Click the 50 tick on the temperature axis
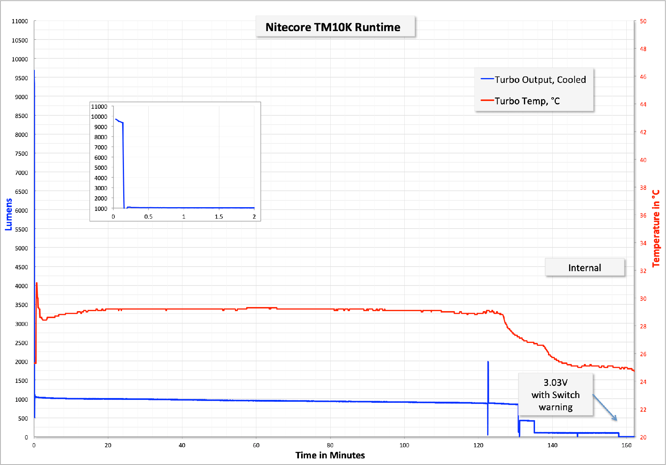Screen dimensions: 666x465 pos(643,21)
